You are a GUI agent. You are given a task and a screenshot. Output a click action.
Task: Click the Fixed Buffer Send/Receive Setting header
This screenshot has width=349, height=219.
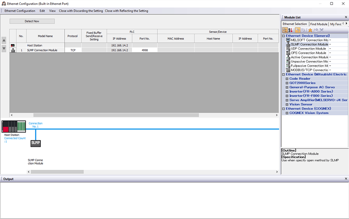coord(94,36)
